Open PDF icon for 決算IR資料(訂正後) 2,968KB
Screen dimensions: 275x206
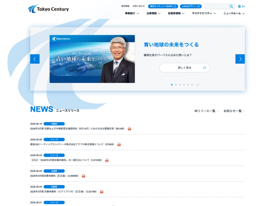(x=84, y=176)
